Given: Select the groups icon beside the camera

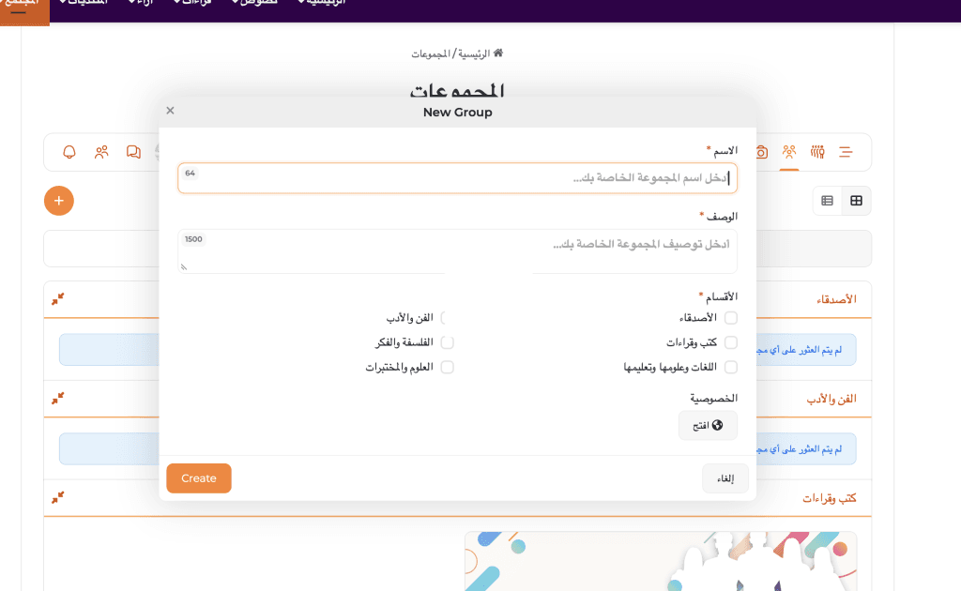Looking at the screenshot, I should 789,152.
